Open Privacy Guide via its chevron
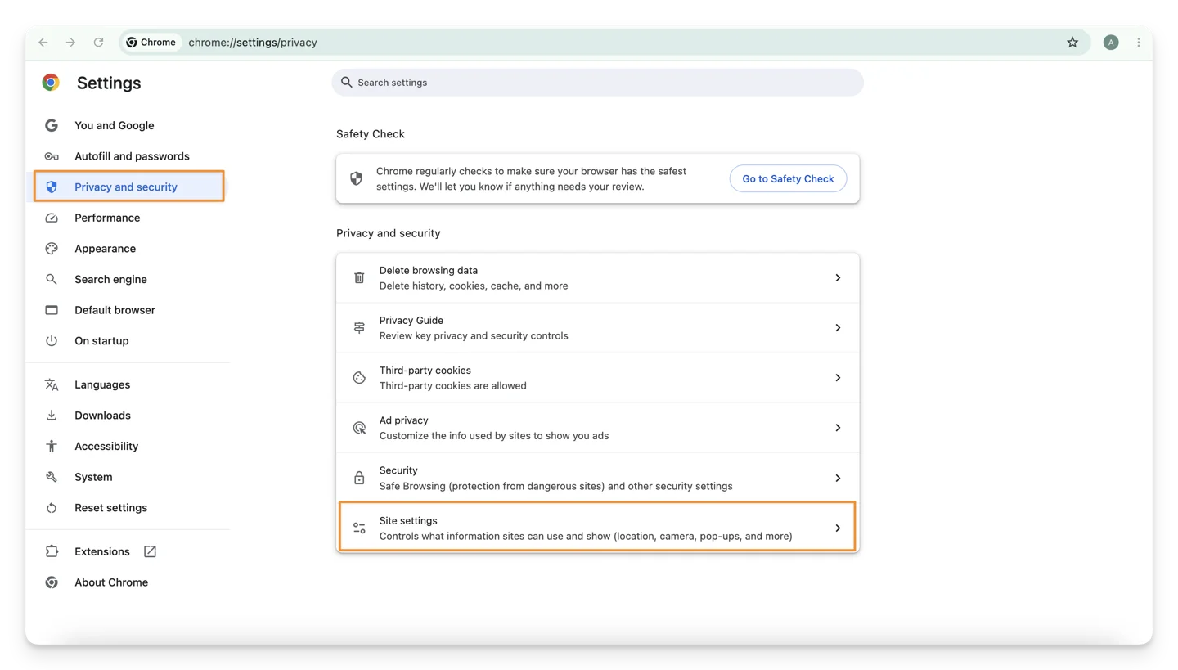 (x=838, y=328)
